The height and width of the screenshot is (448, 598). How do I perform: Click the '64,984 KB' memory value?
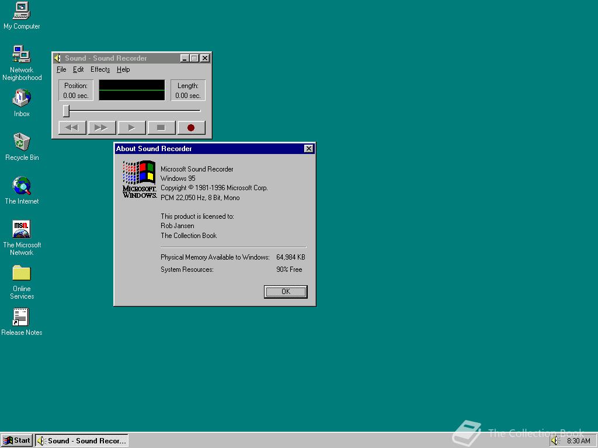[x=291, y=257]
